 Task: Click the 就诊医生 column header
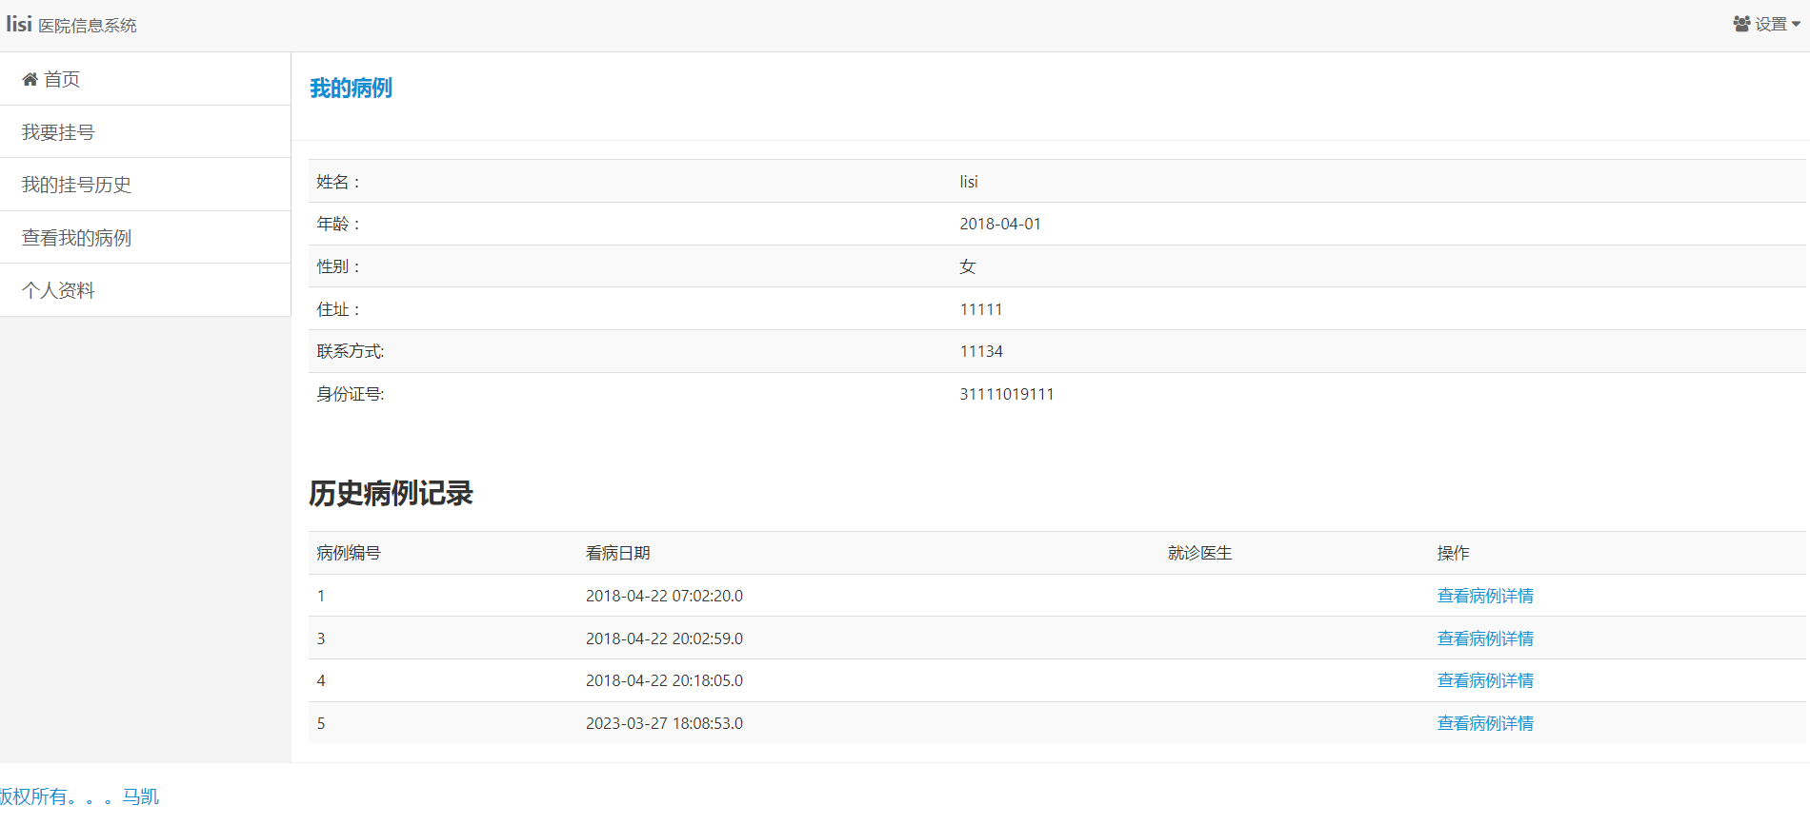1200,553
